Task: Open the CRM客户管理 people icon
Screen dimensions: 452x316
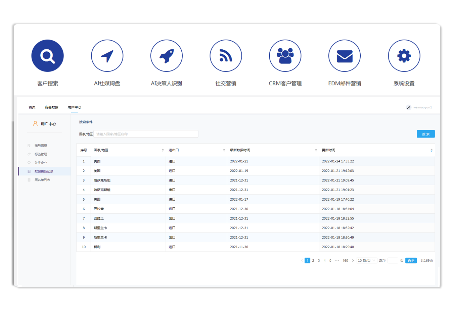Action: pos(285,56)
